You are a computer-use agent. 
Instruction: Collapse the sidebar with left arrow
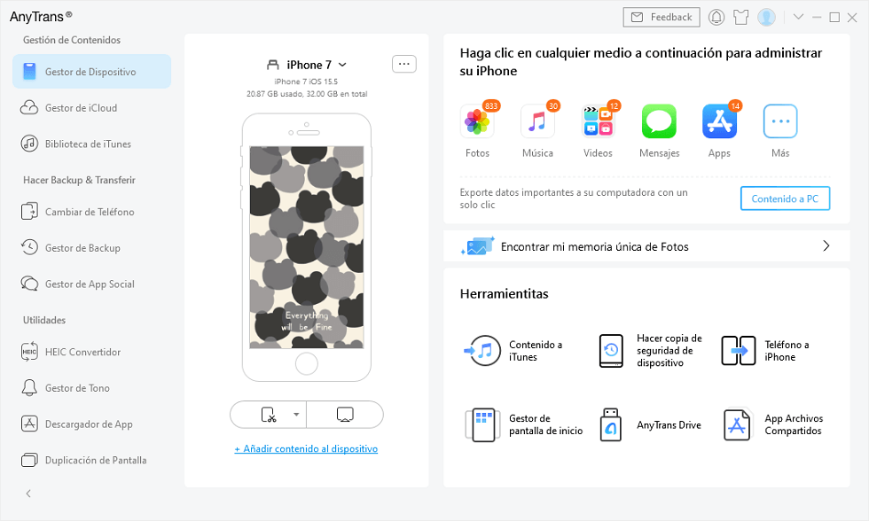(x=28, y=494)
